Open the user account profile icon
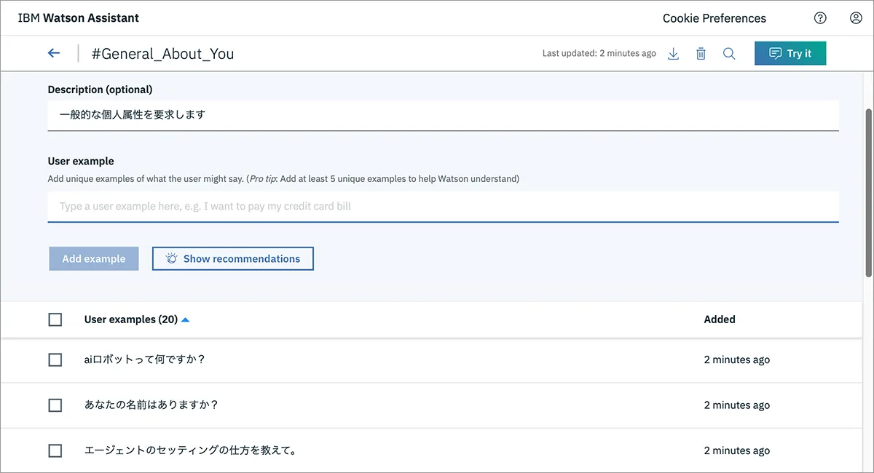 click(856, 18)
